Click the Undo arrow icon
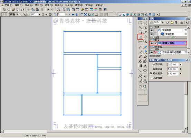Image resolution: width=191 pixels, height=138 pixels. coord(48,10)
